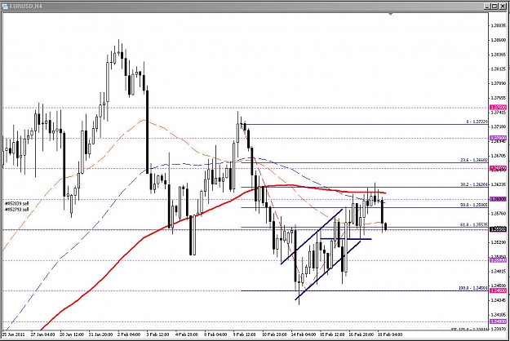Screen dimensions: 510x341
Task: Close the EURUSD,H4 chart window
Action: click(503, 6)
